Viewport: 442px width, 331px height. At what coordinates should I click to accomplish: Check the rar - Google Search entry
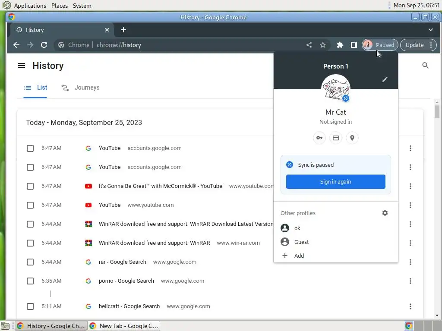click(30, 262)
